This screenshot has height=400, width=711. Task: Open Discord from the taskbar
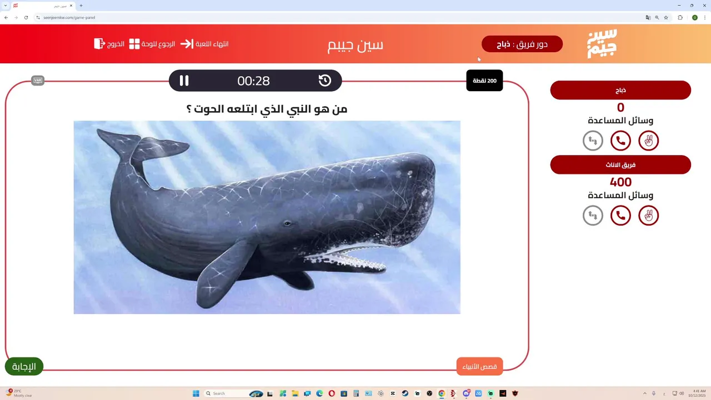point(466,393)
